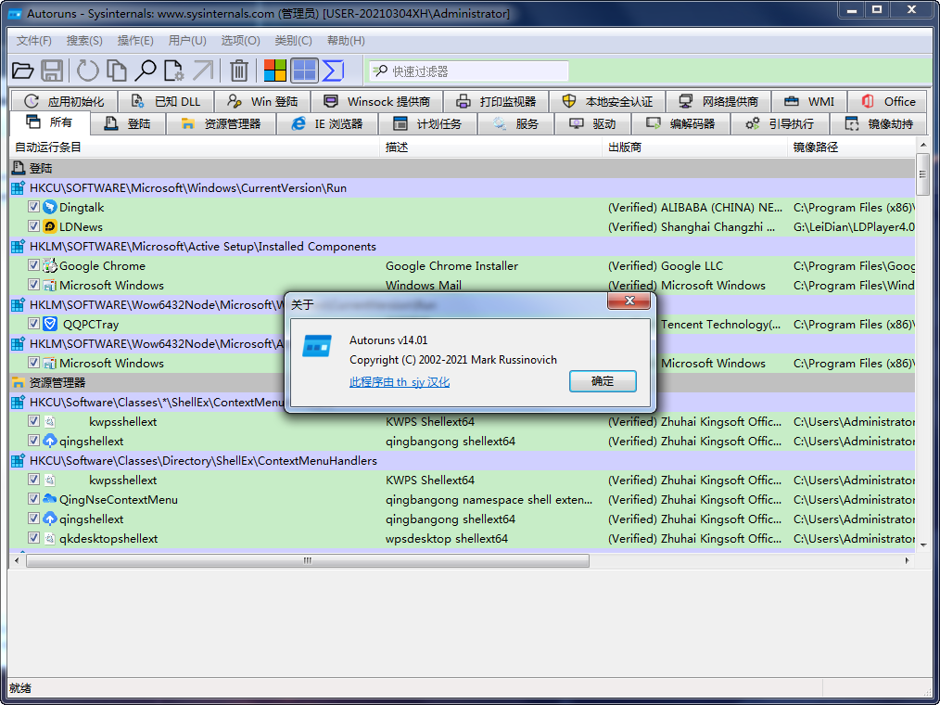Click the Jump to entry arrow icon

[x=203, y=70]
